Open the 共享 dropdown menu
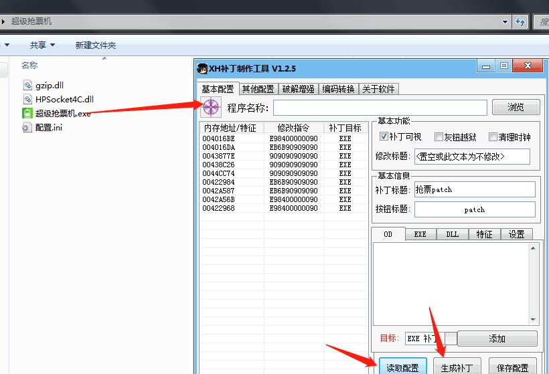Image resolution: width=549 pixels, height=374 pixels. [42, 45]
